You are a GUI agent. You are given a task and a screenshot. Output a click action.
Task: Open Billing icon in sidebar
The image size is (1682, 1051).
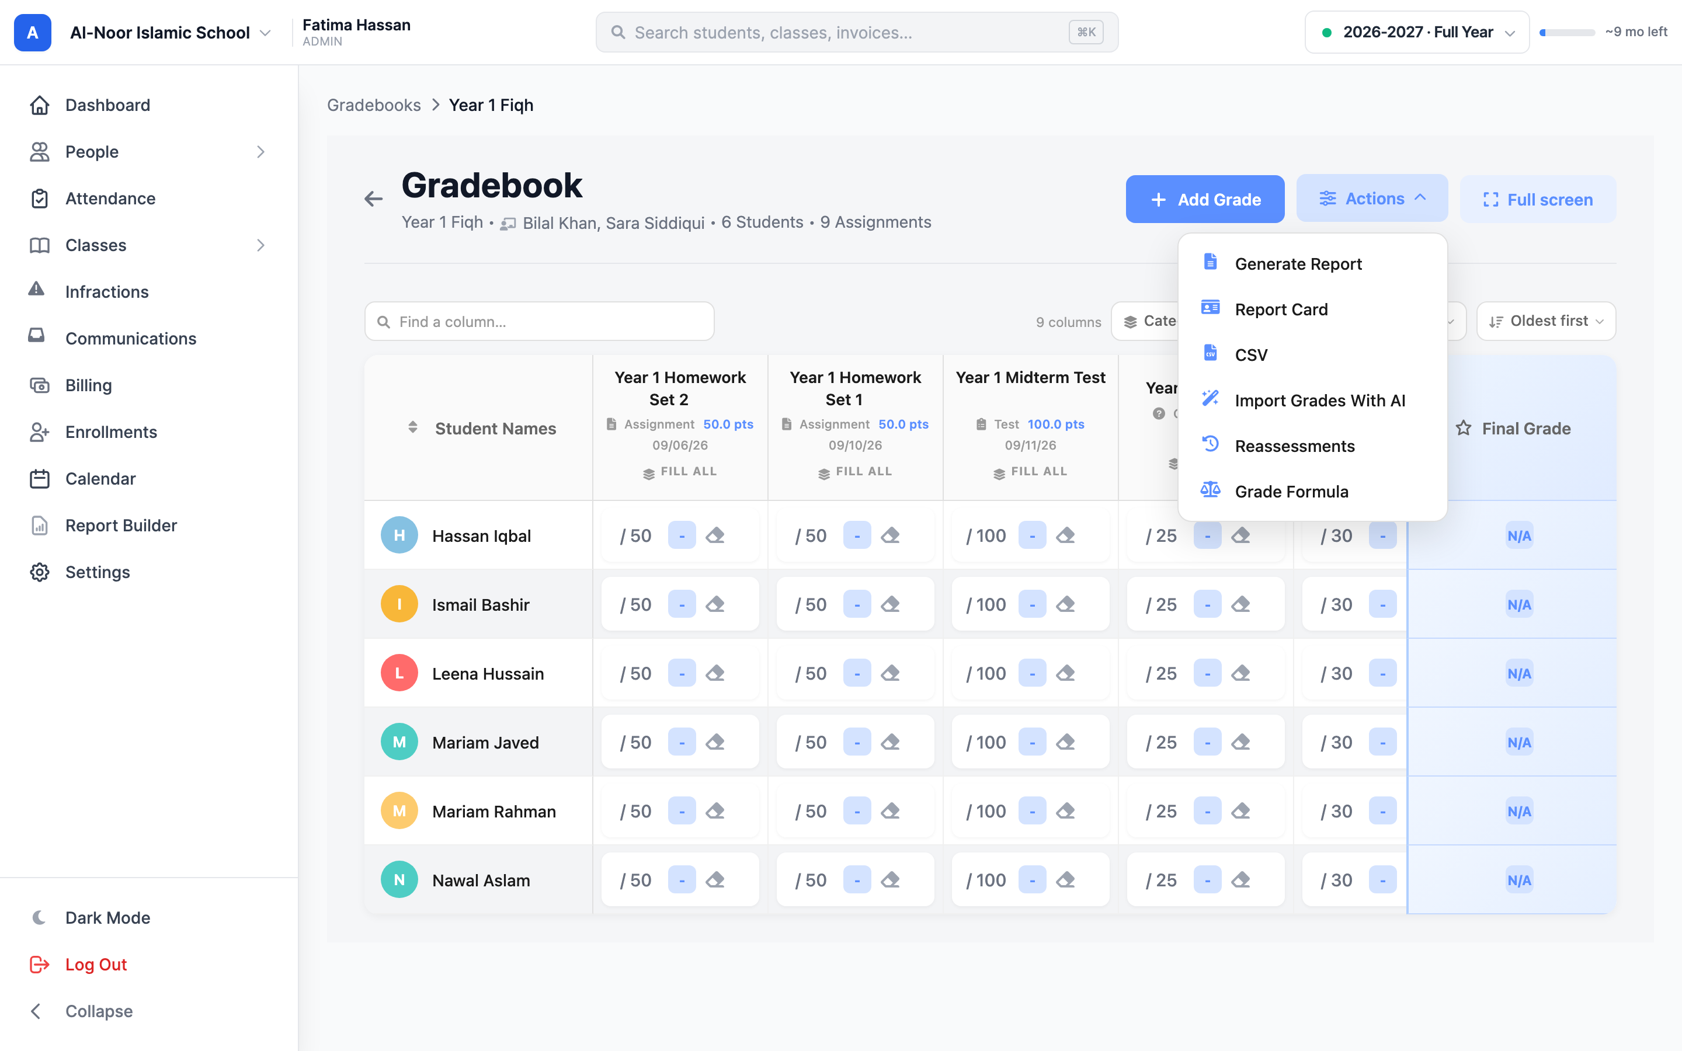(x=40, y=385)
